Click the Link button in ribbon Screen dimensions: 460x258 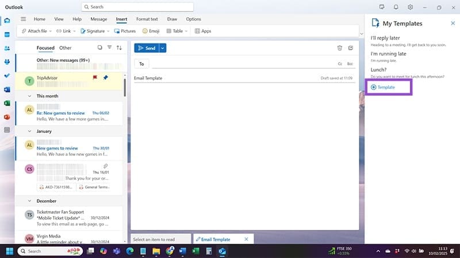coord(64,31)
